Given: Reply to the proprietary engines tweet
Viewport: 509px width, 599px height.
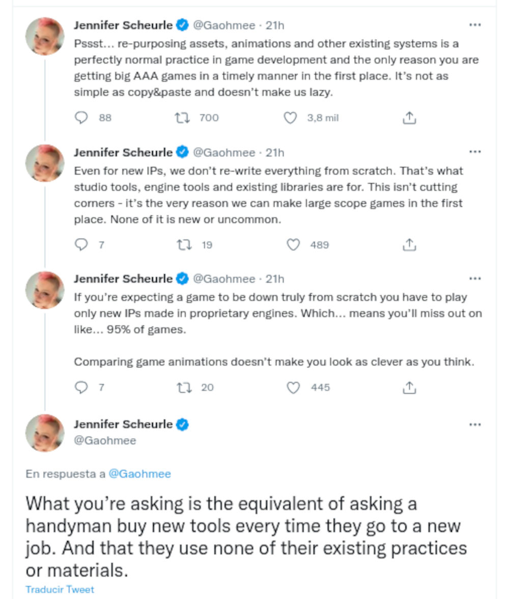Looking at the screenshot, I should (81, 388).
